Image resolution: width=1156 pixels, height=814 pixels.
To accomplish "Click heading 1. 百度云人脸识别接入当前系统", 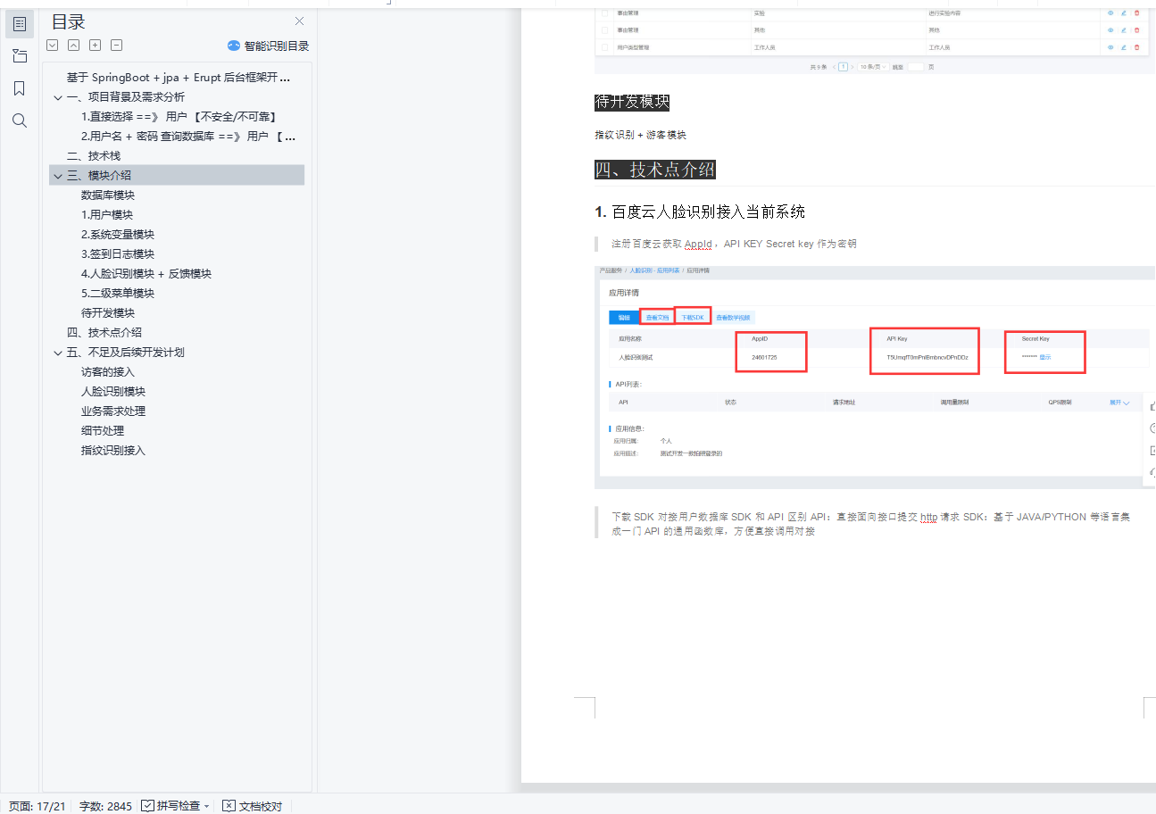I will tap(700, 212).
